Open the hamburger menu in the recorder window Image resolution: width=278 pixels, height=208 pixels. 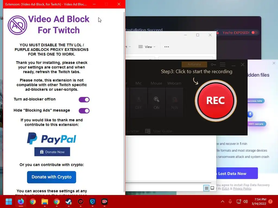(x=223, y=64)
